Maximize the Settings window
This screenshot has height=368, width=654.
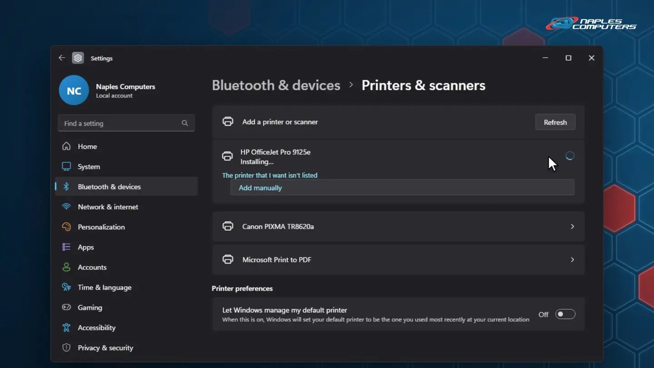[x=568, y=58]
